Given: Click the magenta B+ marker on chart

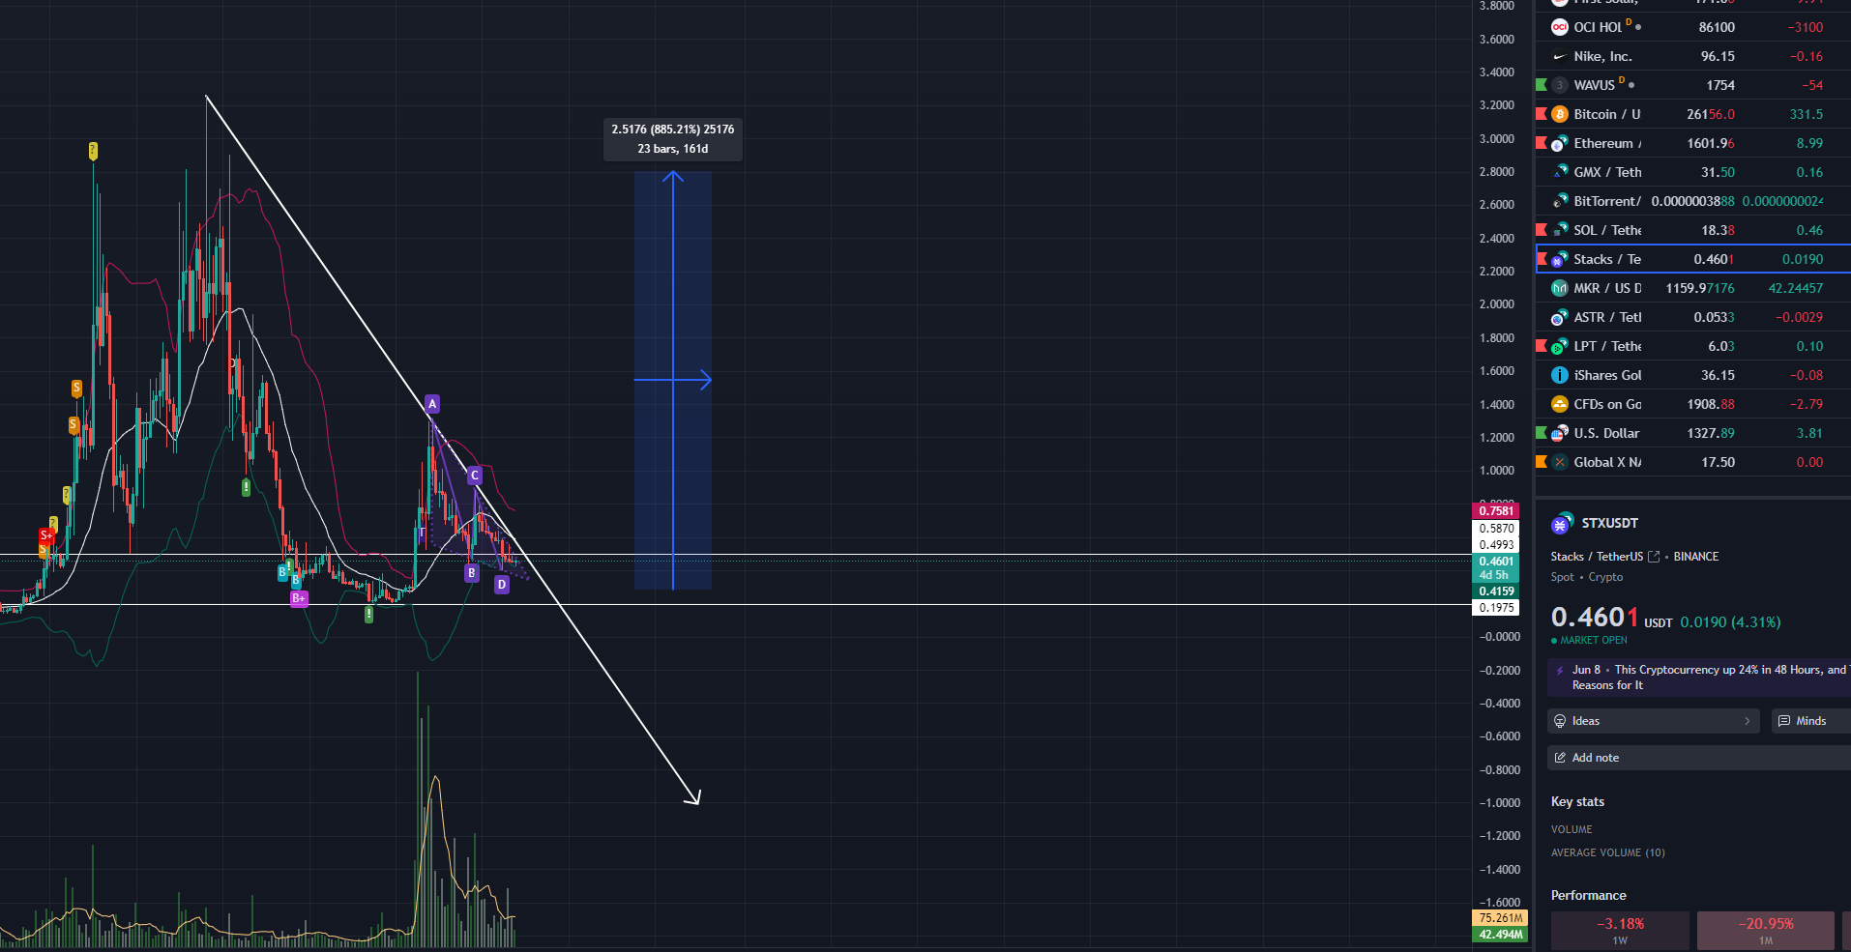Looking at the screenshot, I should 299,598.
